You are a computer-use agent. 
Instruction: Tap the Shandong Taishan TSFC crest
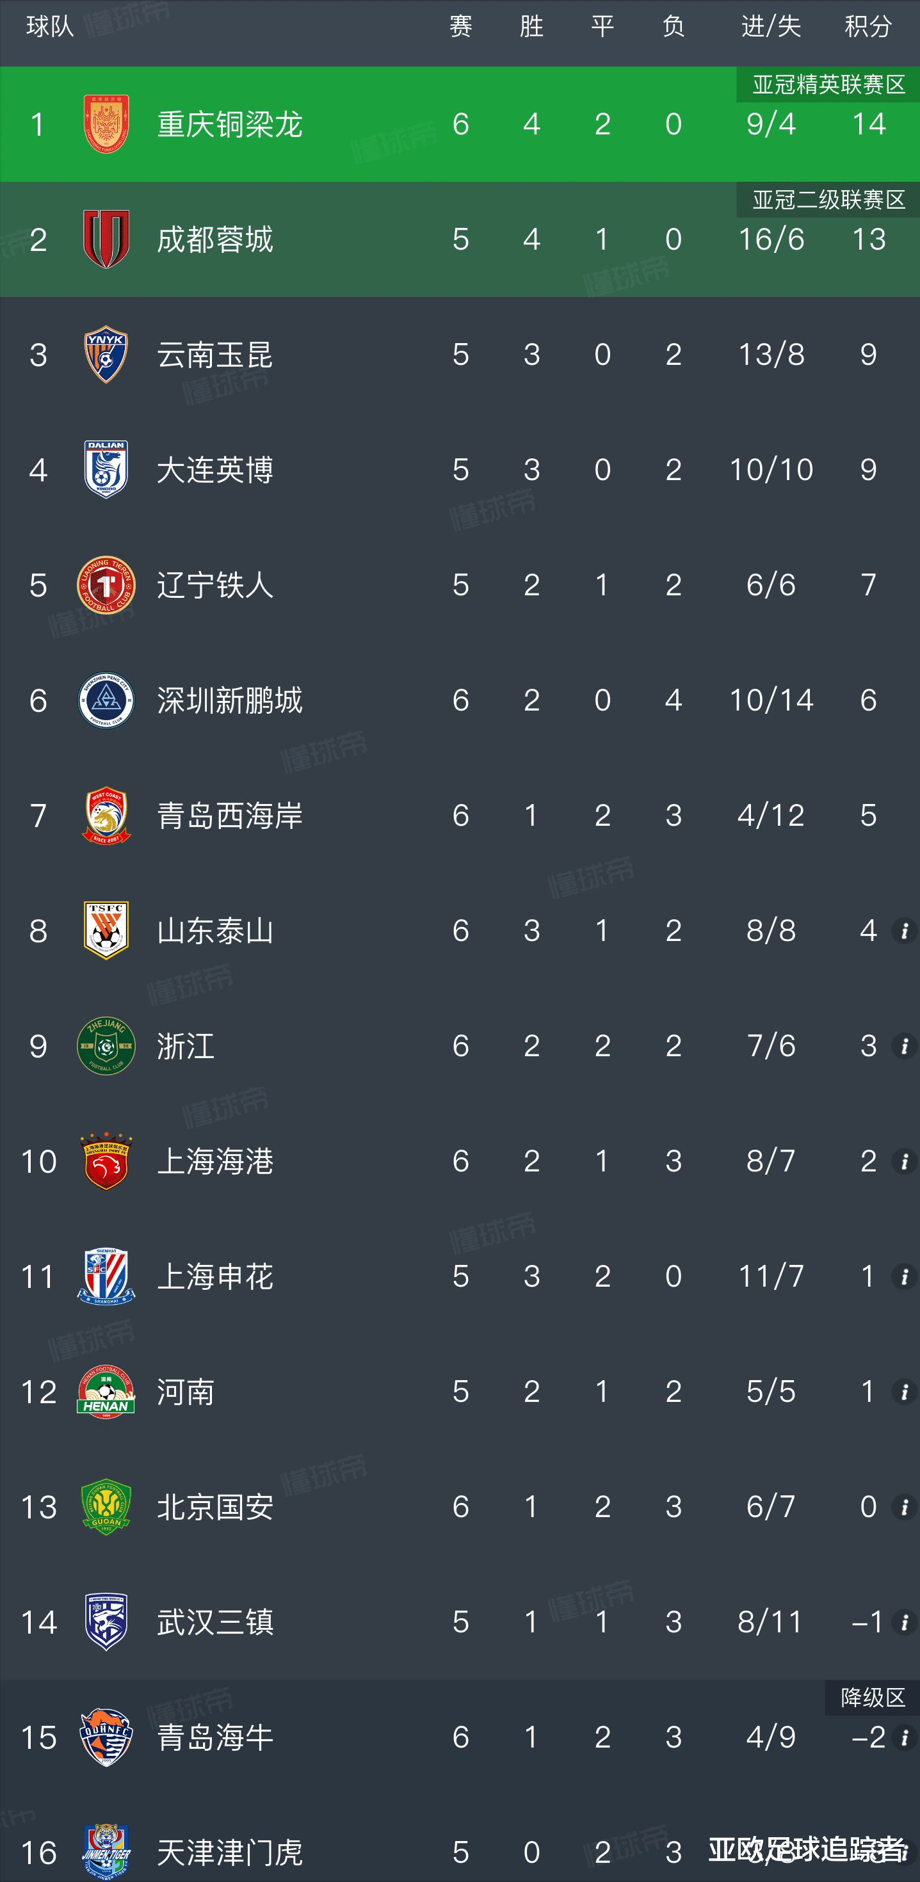(x=106, y=930)
